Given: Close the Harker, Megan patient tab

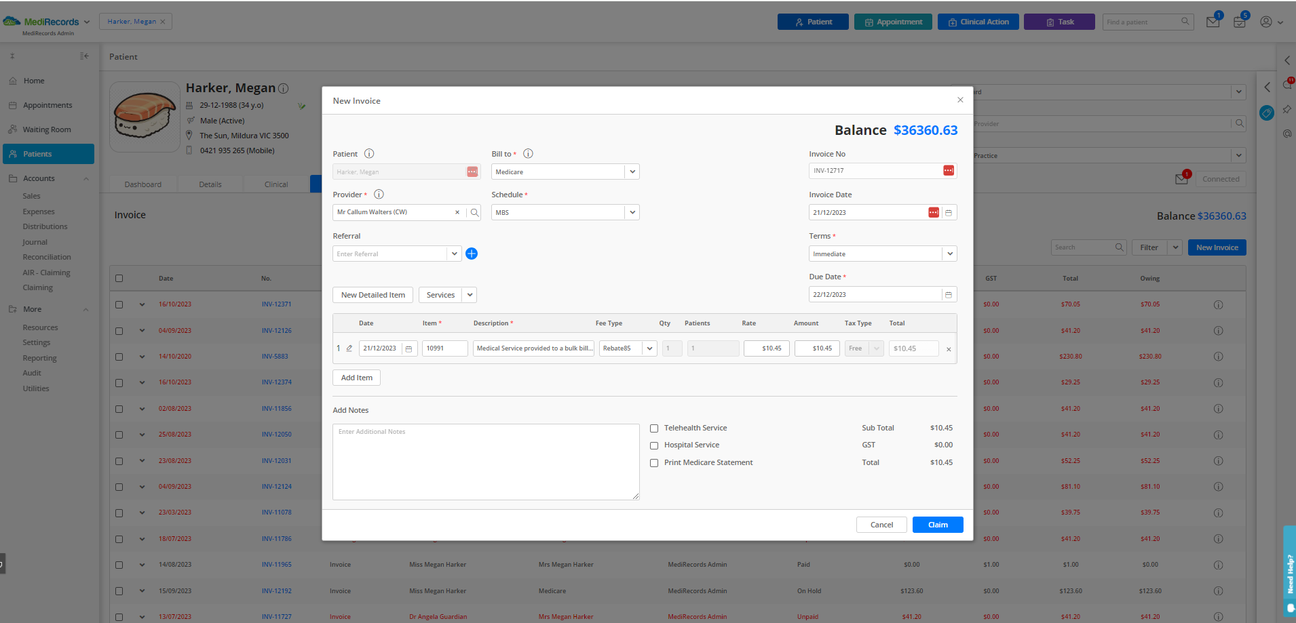Looking at the screenshot, I should click(x=163, y=22).
